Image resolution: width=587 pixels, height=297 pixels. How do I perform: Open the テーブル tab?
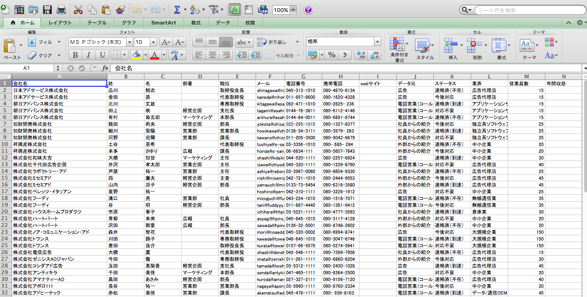[97, 23]
